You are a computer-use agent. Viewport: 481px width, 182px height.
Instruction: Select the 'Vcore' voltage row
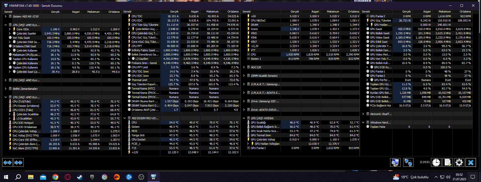point(300,29)
